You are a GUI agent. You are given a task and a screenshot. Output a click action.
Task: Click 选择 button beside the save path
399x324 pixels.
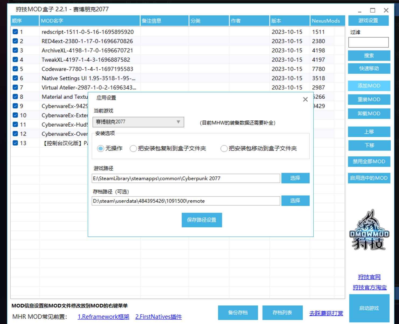(295, 201)
